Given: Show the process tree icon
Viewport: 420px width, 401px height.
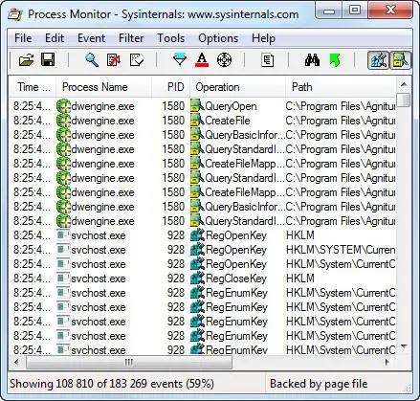Looking at the screenshot, I should click(x=267, y=60).
